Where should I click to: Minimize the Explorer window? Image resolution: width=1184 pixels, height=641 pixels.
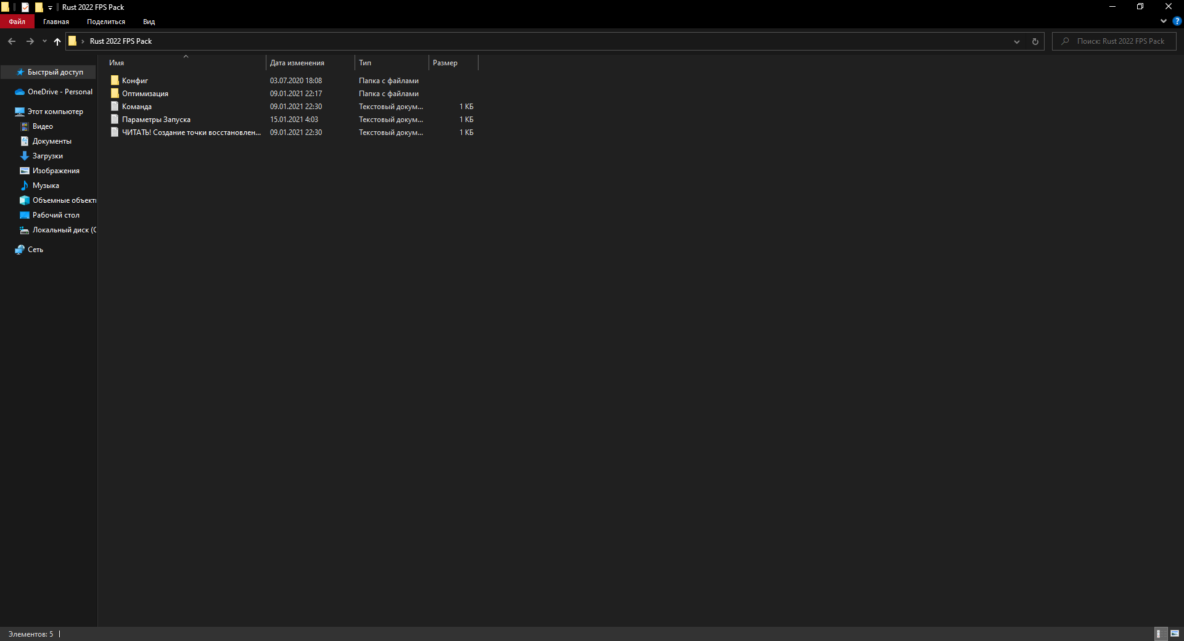(1112, 7)
